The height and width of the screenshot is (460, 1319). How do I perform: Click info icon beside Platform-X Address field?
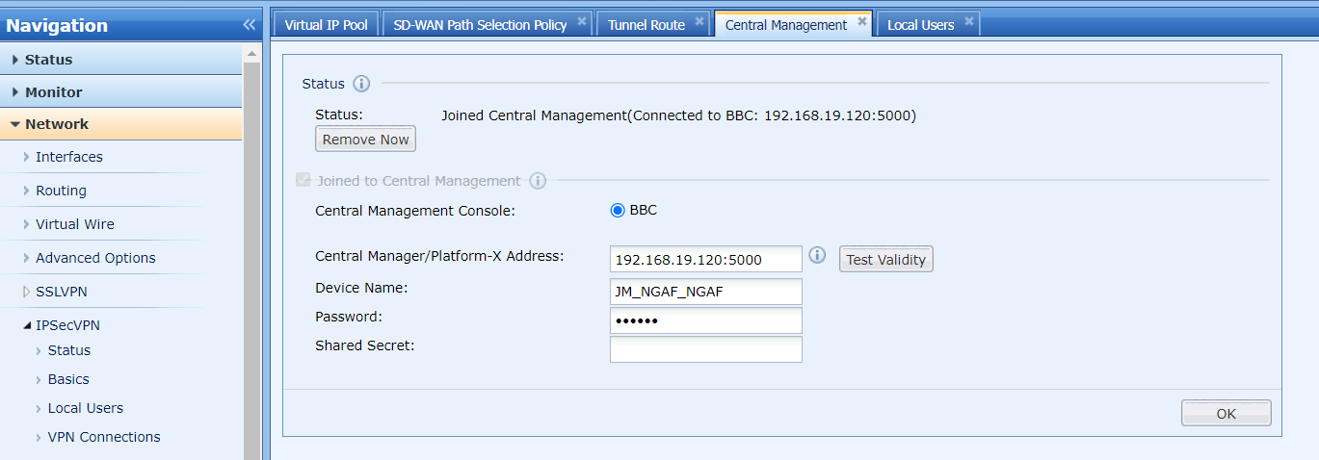click(817, 255)
